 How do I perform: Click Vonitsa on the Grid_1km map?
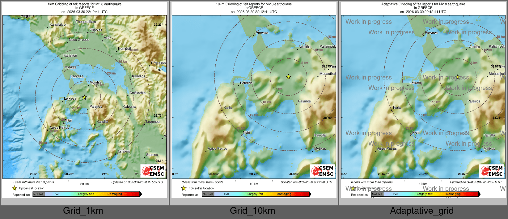(96, 82)
